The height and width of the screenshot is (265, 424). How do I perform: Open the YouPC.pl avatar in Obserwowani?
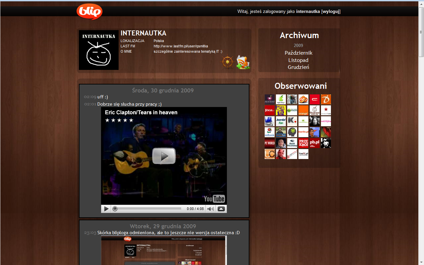[303, 154]
